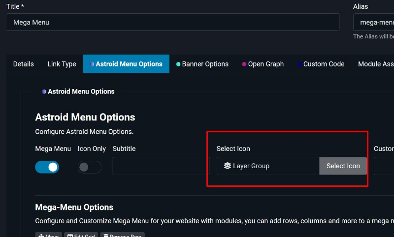The height and width of the screenshot is (237, 394).
Task: Click the Edit Grid columns icon
Action: tap(70, 236)
